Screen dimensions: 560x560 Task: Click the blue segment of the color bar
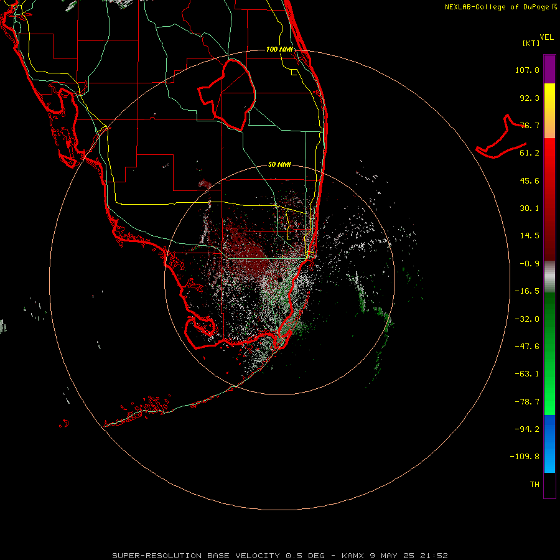pyautogui.click(x=549, y=444)
